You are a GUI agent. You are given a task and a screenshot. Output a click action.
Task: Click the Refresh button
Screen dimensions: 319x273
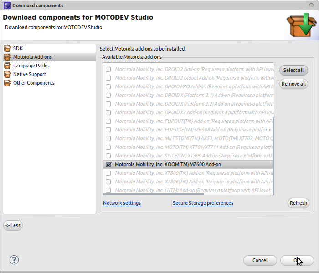coord(298,203)
